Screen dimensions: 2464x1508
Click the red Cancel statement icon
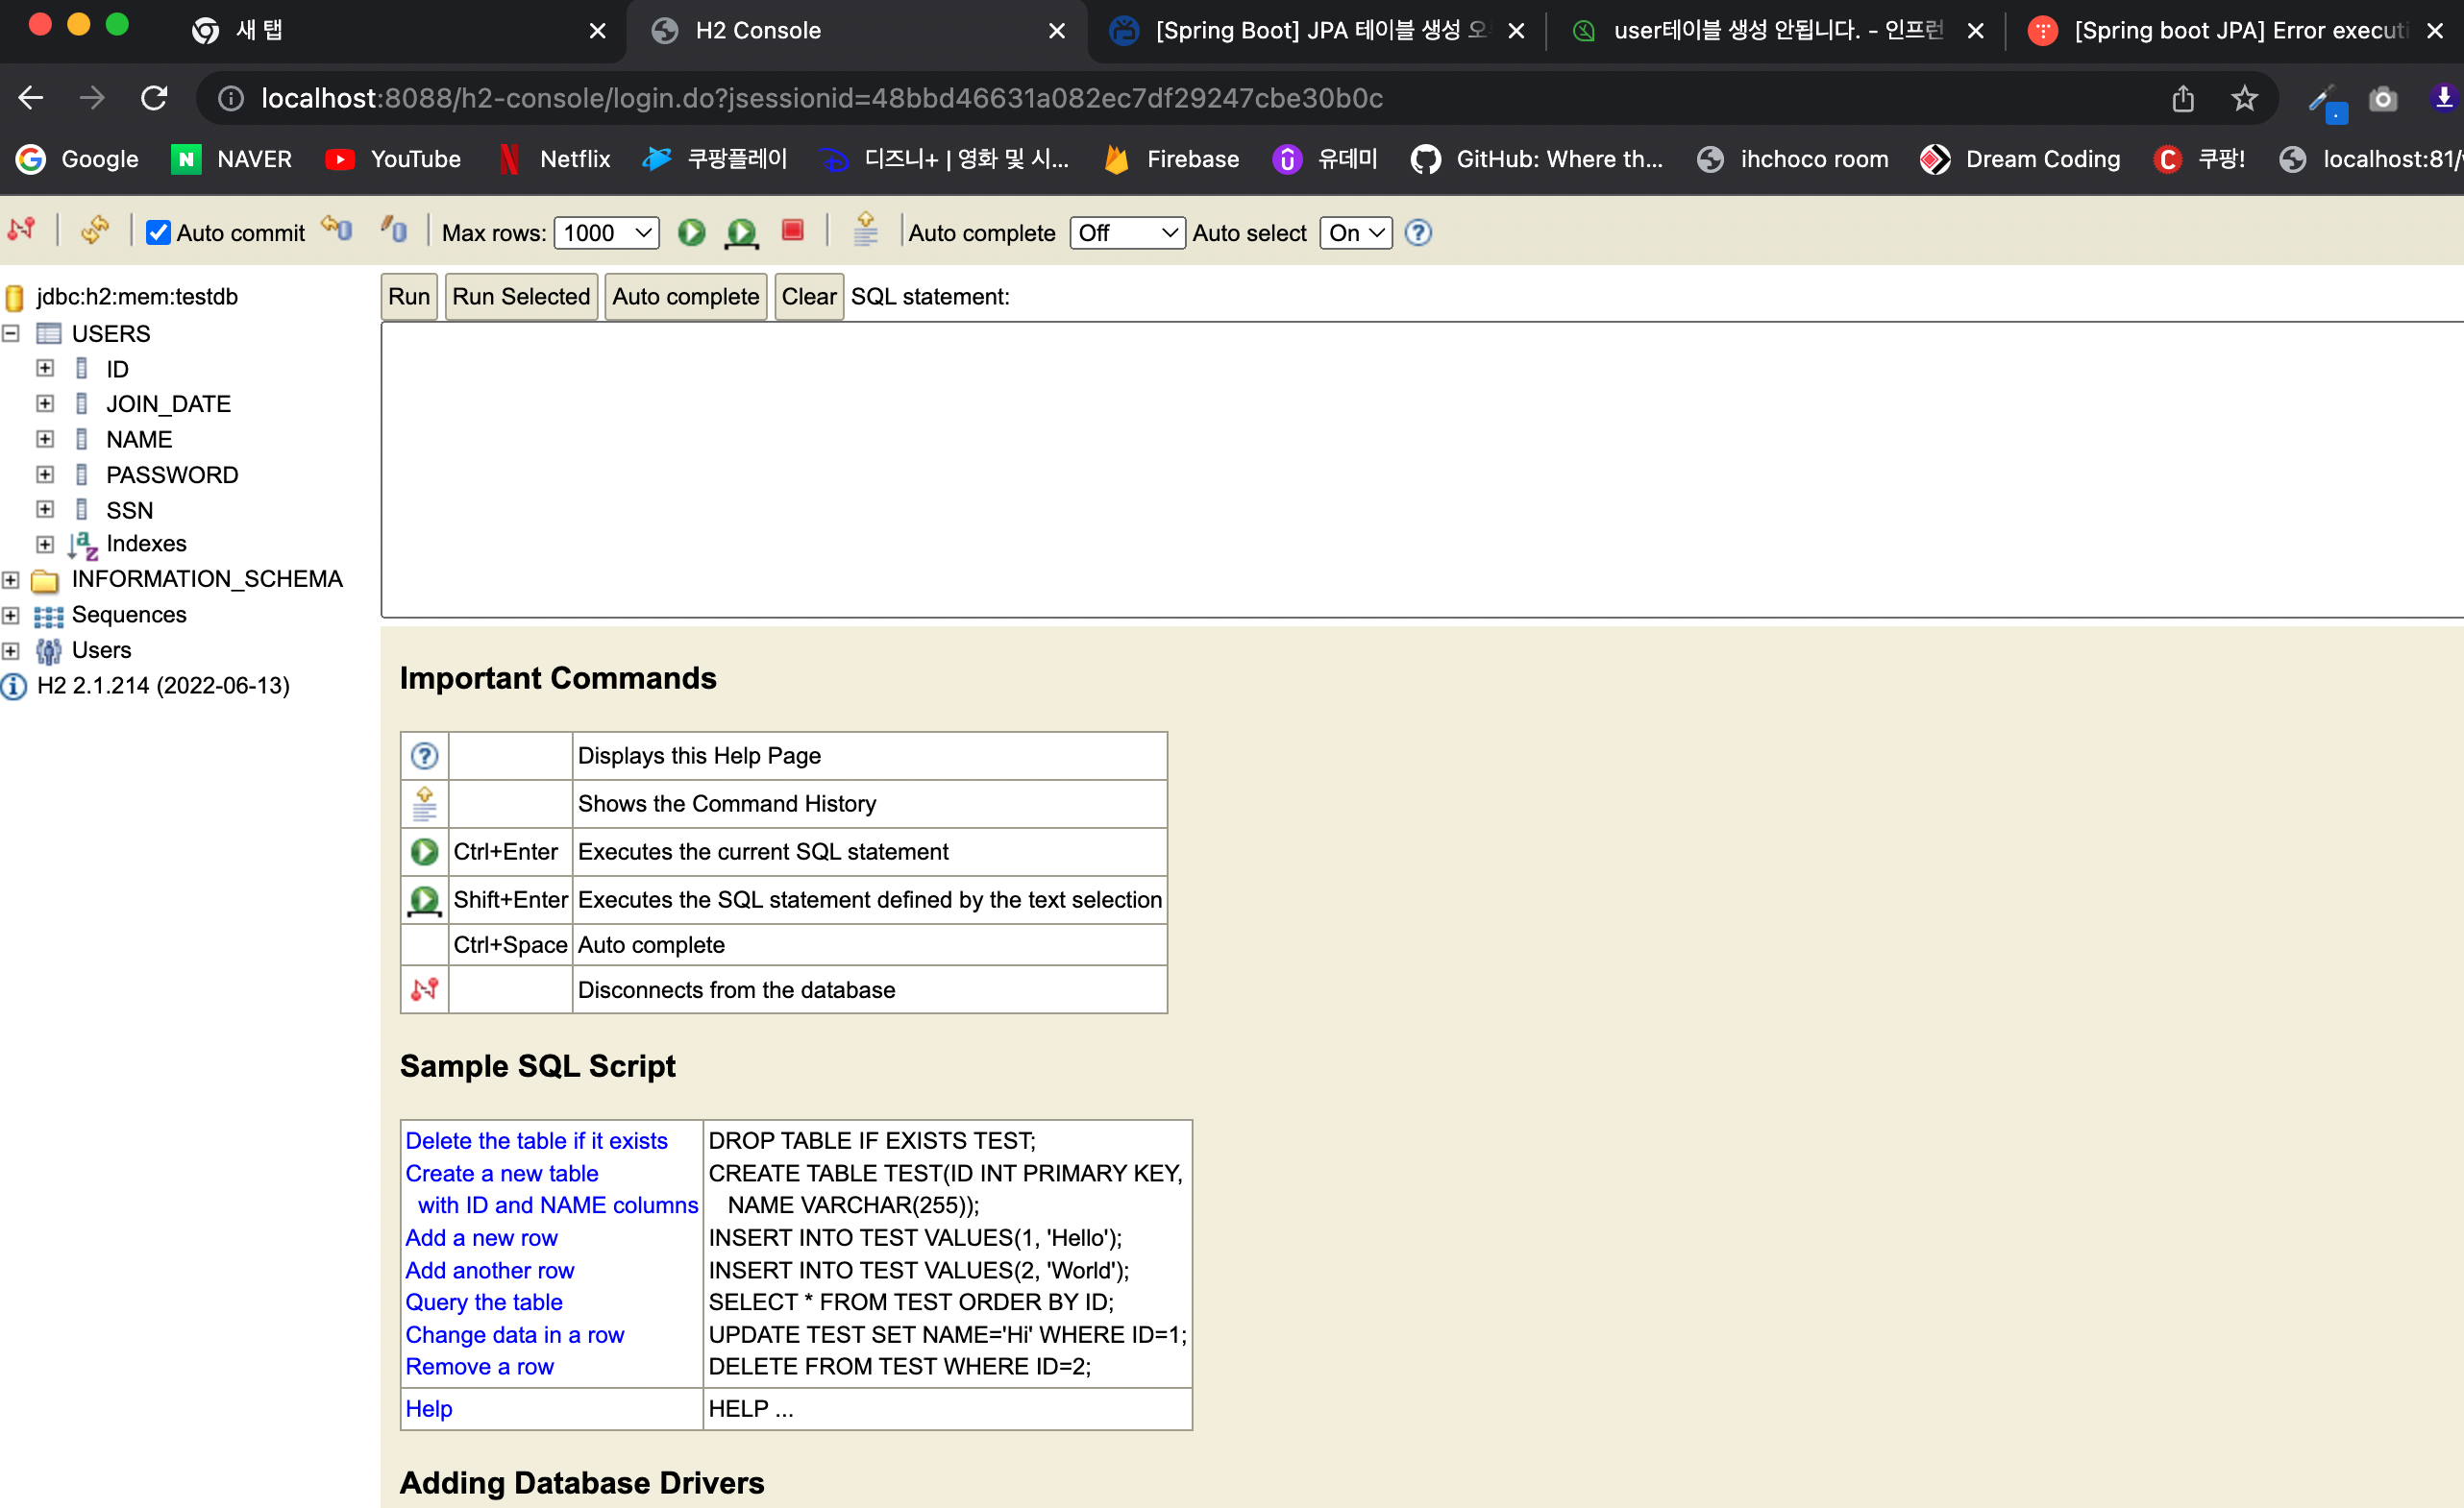(793, 231)
